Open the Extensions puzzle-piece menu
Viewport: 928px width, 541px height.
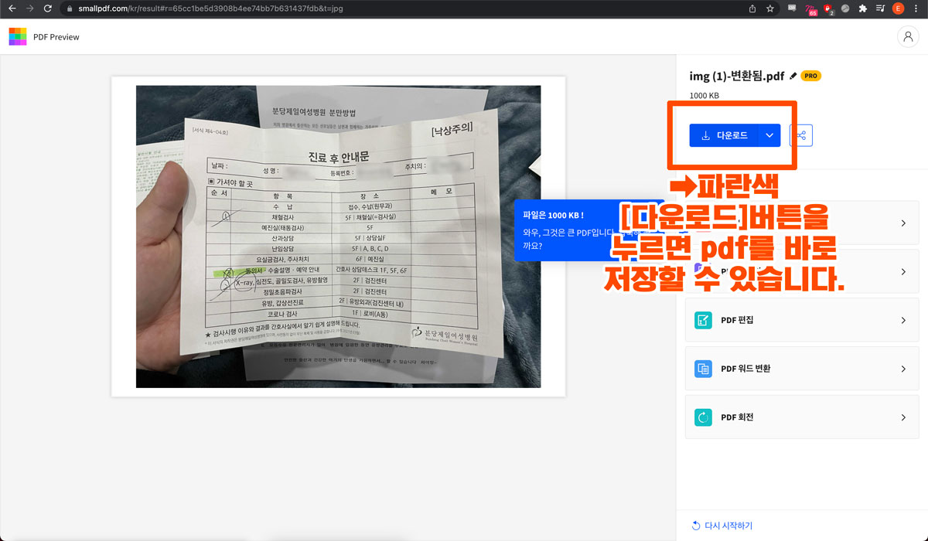[863, 9]
